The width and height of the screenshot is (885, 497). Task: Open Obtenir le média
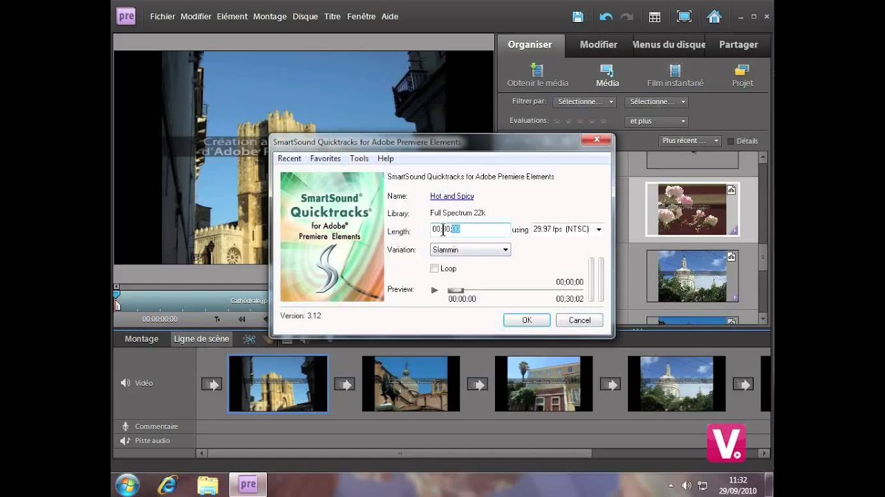pyautogui.click(x=537, y=75)
